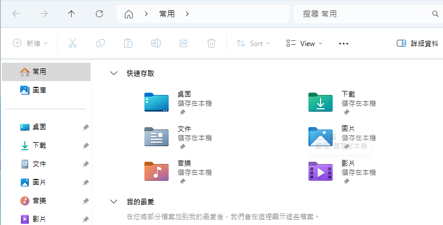Refresh the current folder view
Image resolution: width=443 pixels, height=225 pixels.
click(99, 14)
